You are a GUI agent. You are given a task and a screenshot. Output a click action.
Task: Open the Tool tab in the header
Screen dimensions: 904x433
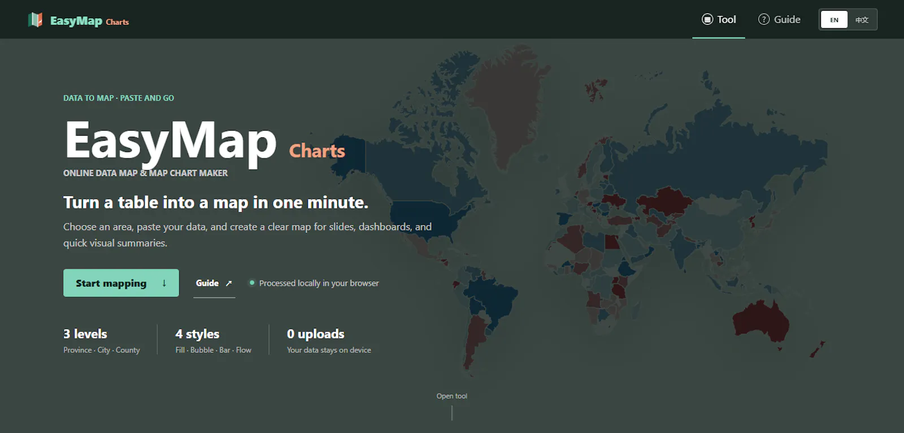click(719, 19)
